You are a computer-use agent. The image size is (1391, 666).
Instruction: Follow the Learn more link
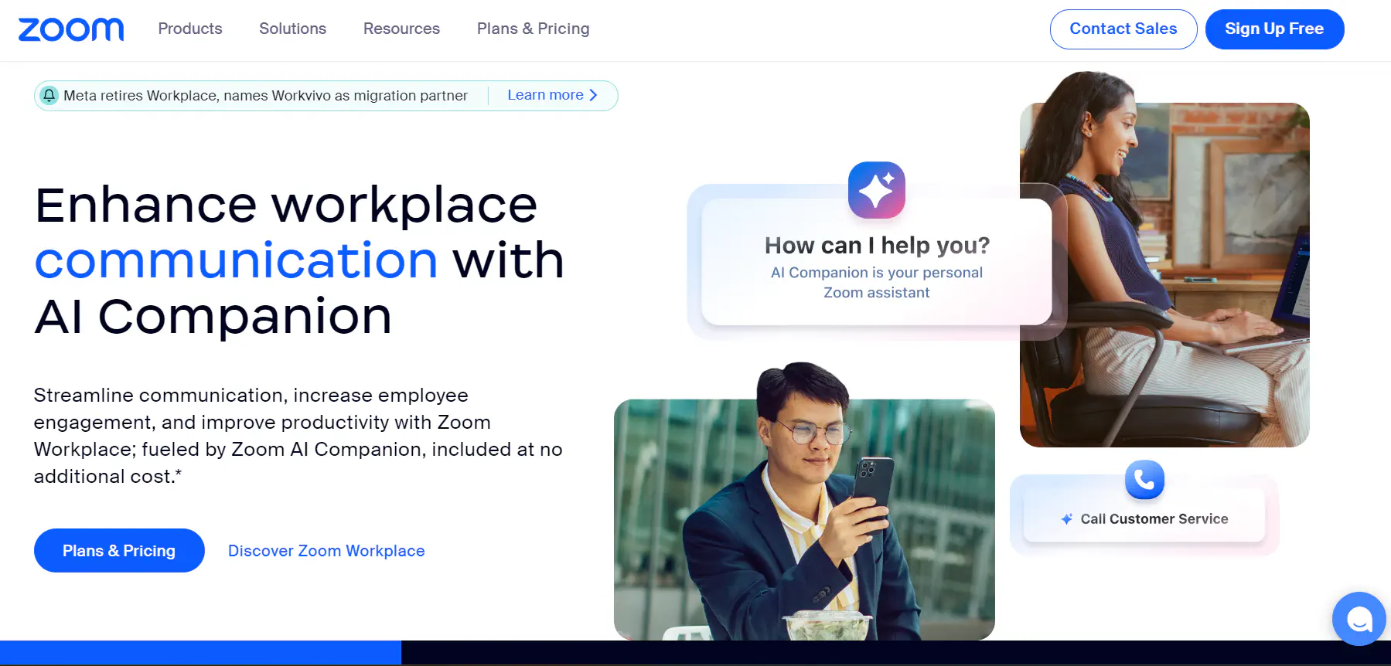545,95
